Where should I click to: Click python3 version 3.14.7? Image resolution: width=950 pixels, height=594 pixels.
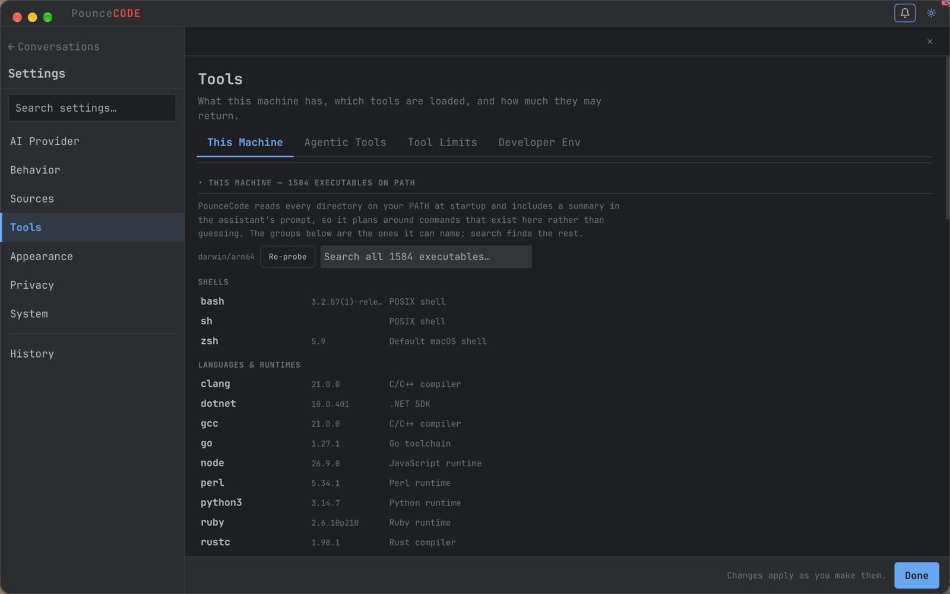(x=325, y=503)
